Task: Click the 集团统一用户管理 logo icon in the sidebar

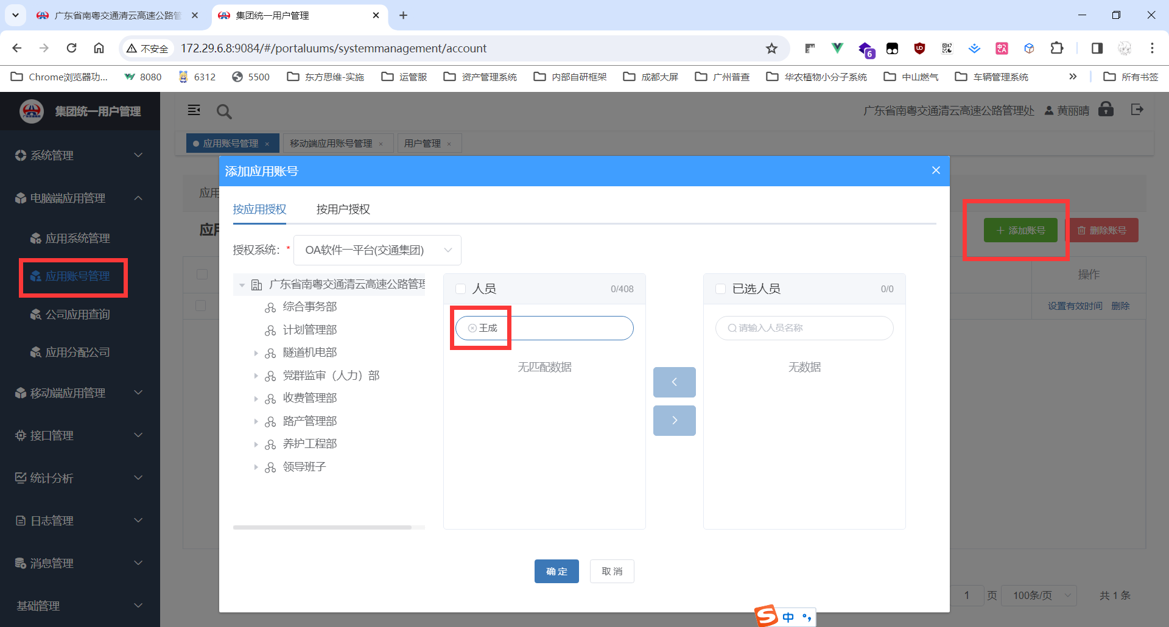Action: pos(32,111)
